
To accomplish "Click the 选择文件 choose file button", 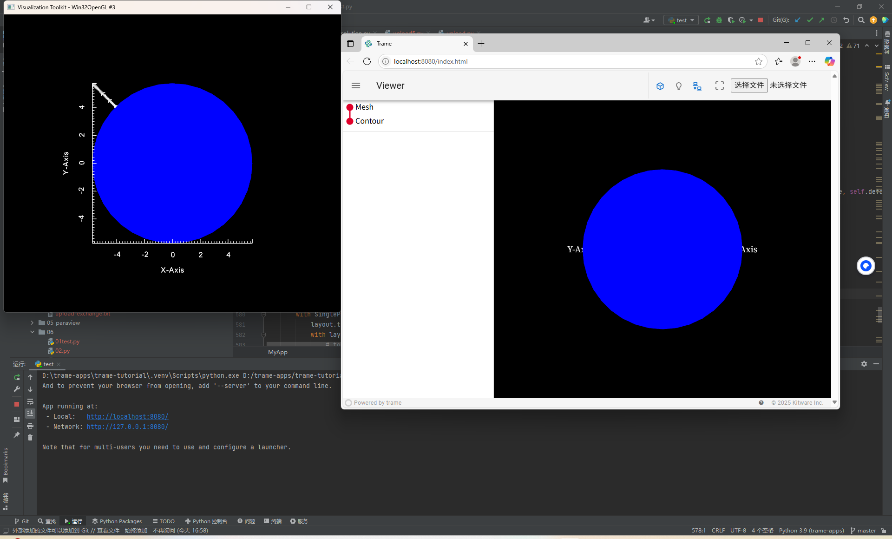I will click(x=748, y=85).
